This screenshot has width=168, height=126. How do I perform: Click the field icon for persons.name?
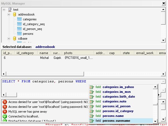92,116
